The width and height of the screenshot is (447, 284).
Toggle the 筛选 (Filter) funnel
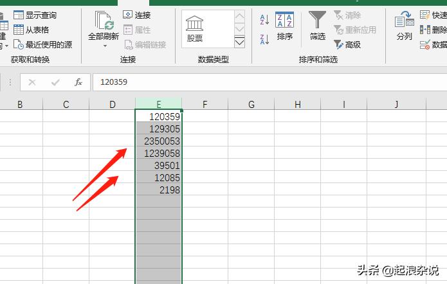pyautogui.click(x=317, y=26)
